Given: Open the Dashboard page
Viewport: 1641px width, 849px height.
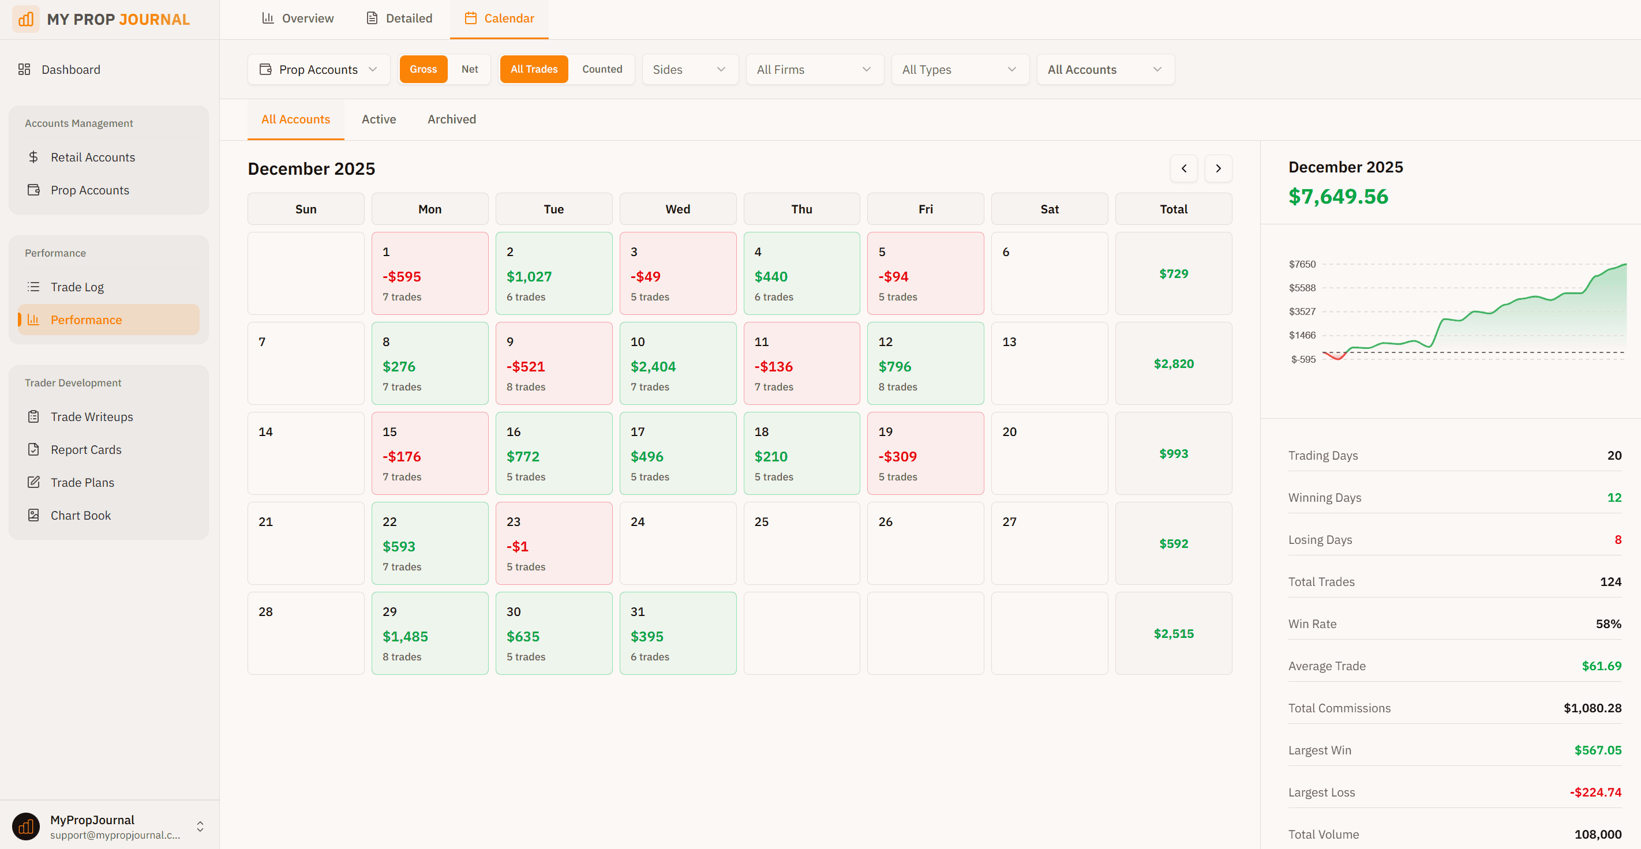Looking at the screenshot, I should 108,69.
